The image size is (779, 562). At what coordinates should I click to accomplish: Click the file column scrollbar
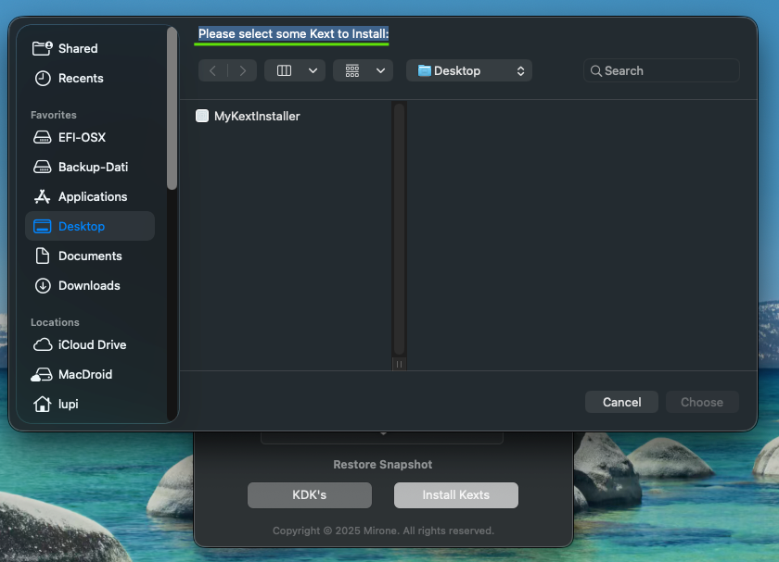[399, 228]
